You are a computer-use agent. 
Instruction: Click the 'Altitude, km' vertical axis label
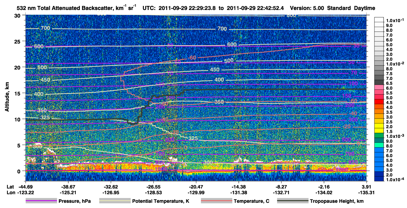point(7,96)
